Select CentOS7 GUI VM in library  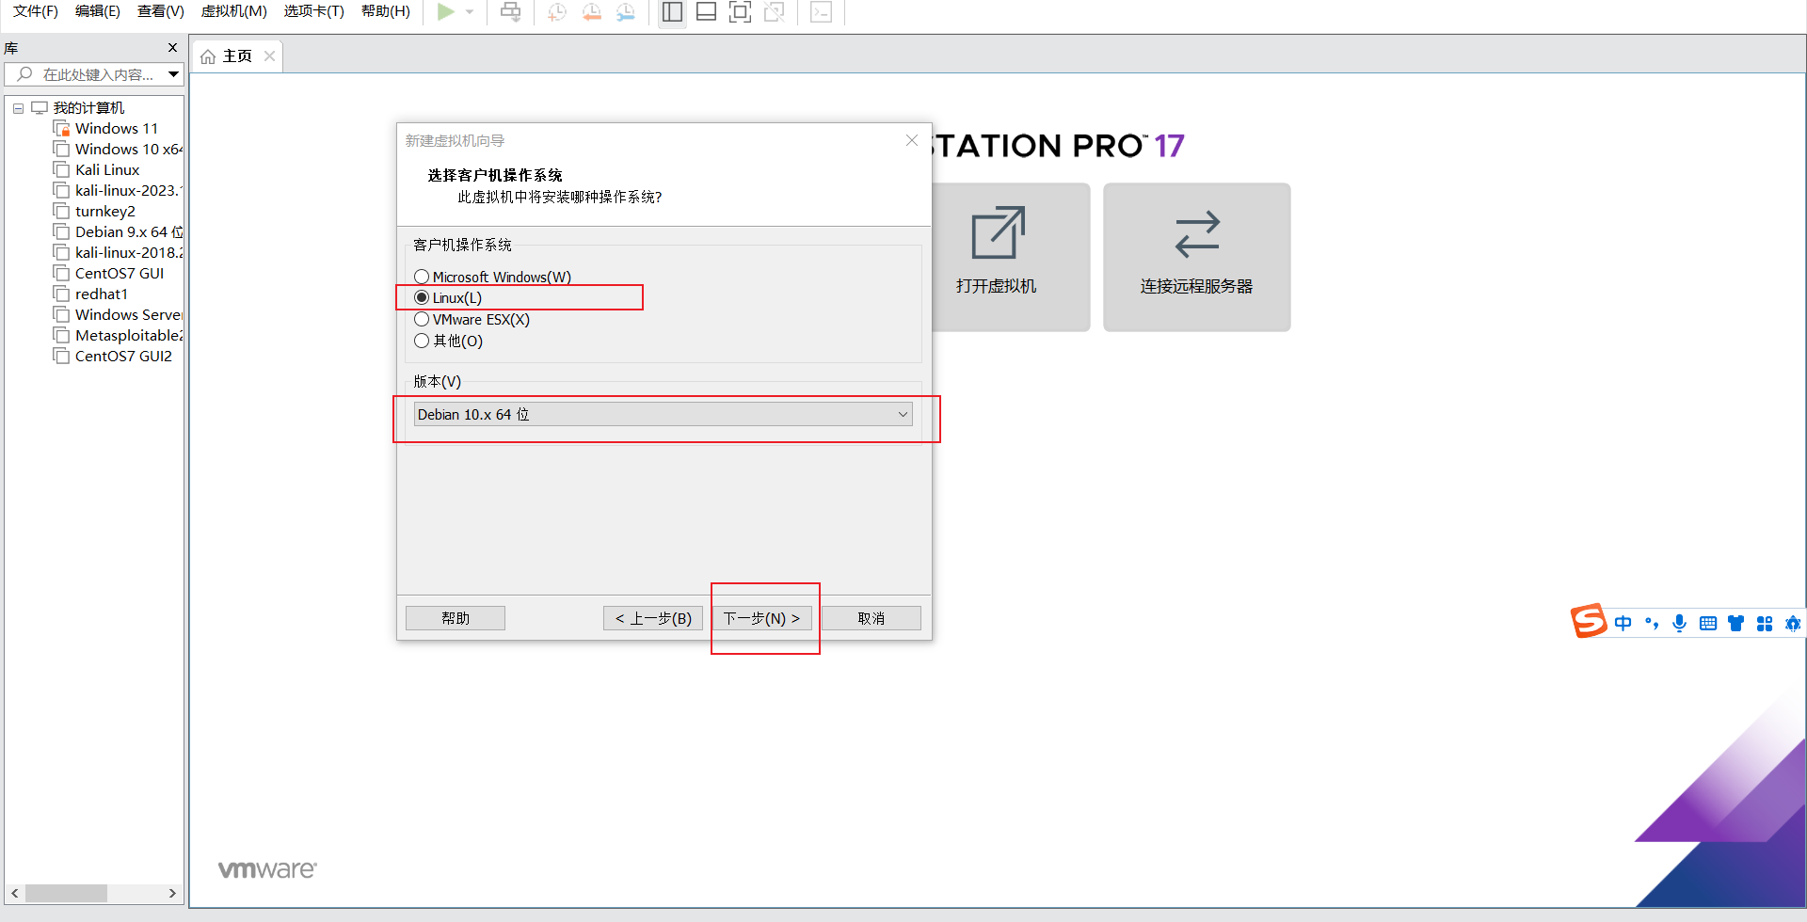click(x=109, y=274)
